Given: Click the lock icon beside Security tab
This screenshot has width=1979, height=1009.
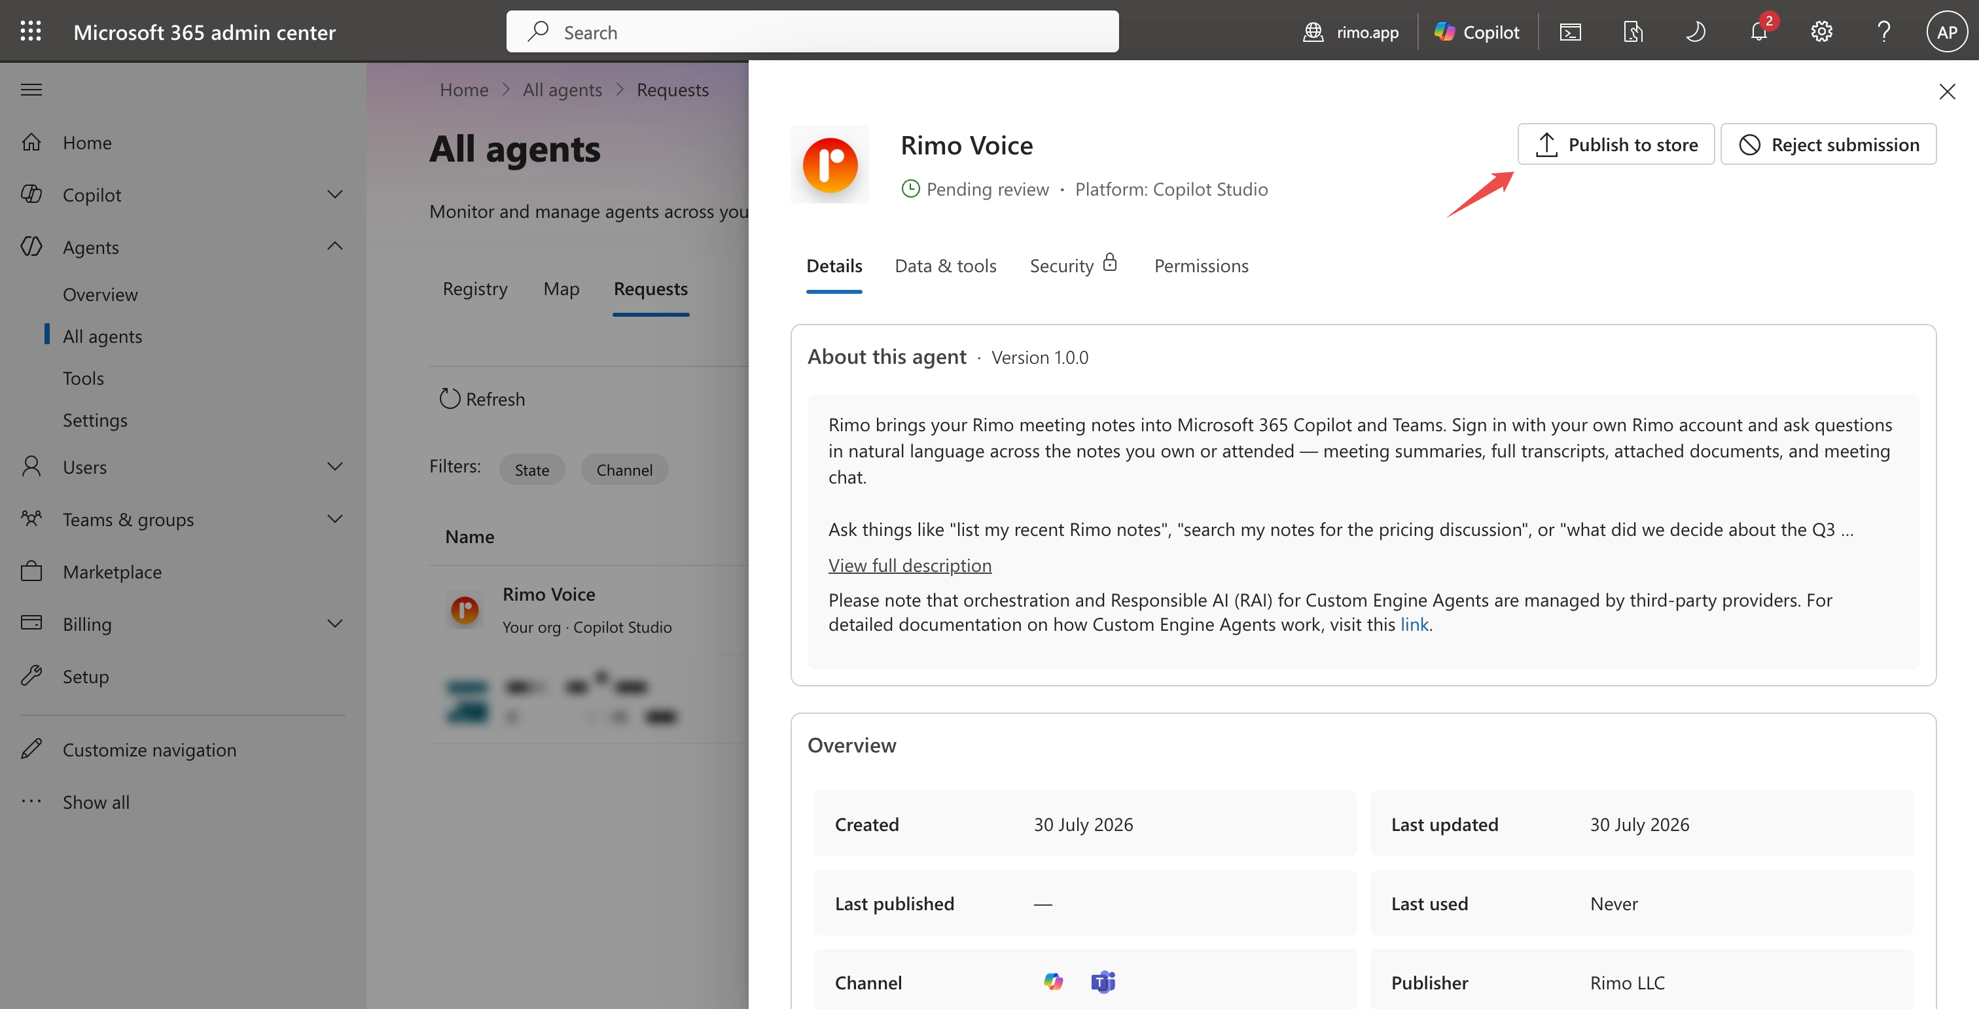Looking at the screenshot, I should pyautogui.click(x=1110, y=264).
